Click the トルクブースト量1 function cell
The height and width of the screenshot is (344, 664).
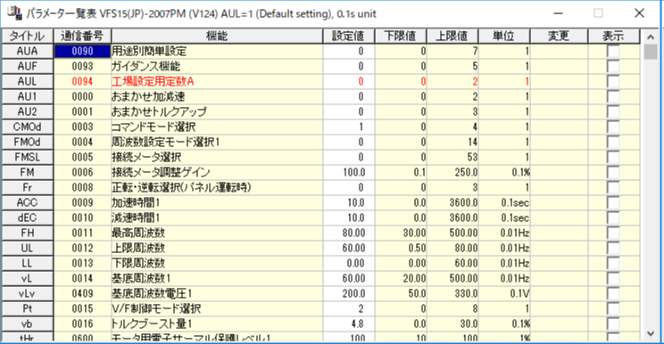[x=217, y=324]
